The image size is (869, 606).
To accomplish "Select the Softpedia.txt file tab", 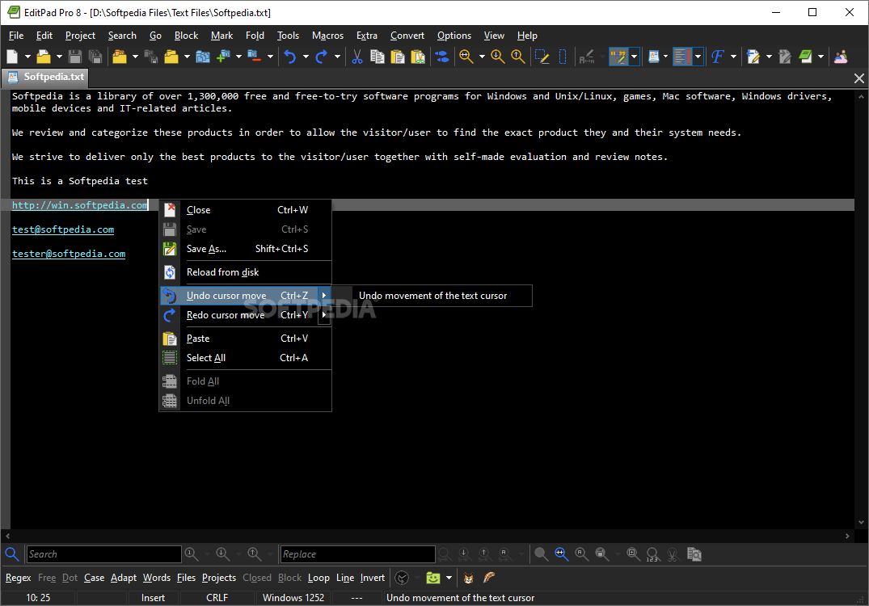I will tap(46, 77).
